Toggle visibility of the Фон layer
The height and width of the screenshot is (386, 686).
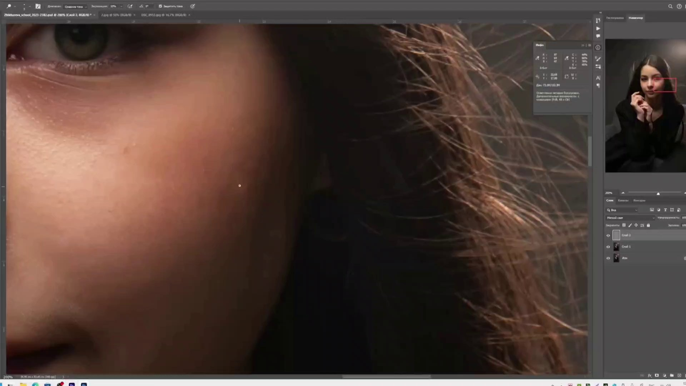(608, 258)
